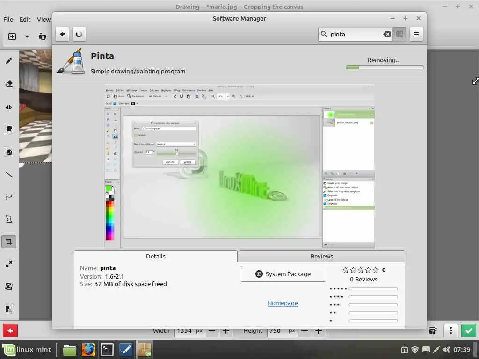The width and height of the screenshot is (479, 359).
Task: Apply the crop with green checkmark
Action: [x=469, y=330]
